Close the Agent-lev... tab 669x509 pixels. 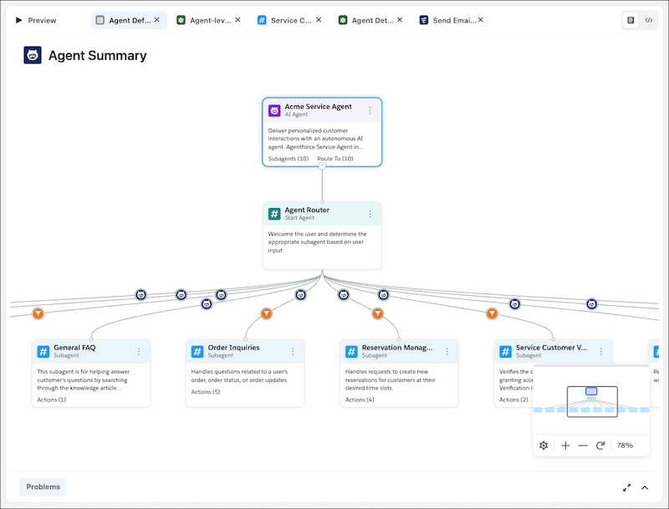click(237, 19)
